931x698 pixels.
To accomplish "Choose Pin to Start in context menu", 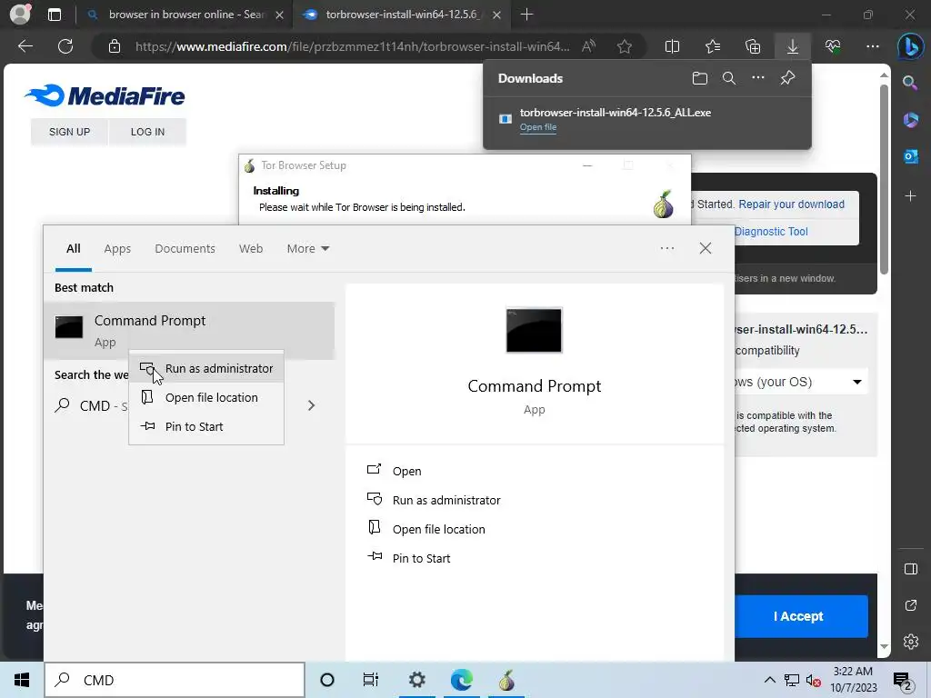I will click(206, 427).
